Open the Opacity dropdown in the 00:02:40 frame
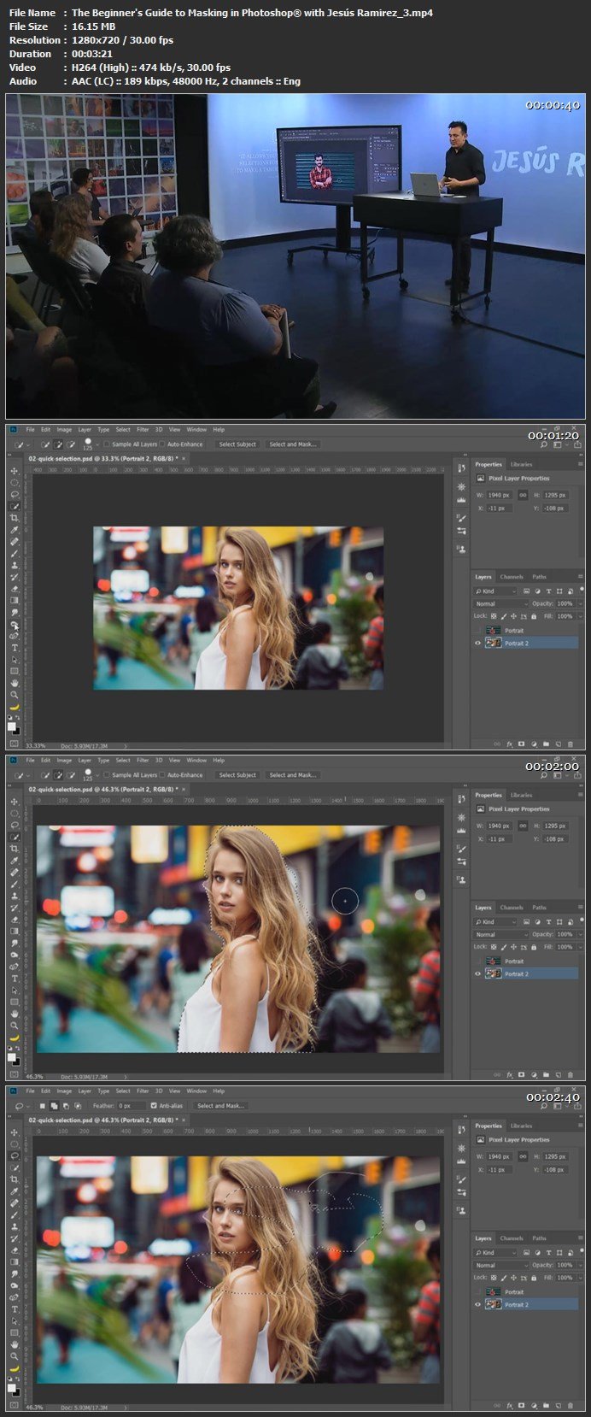 581,1266
